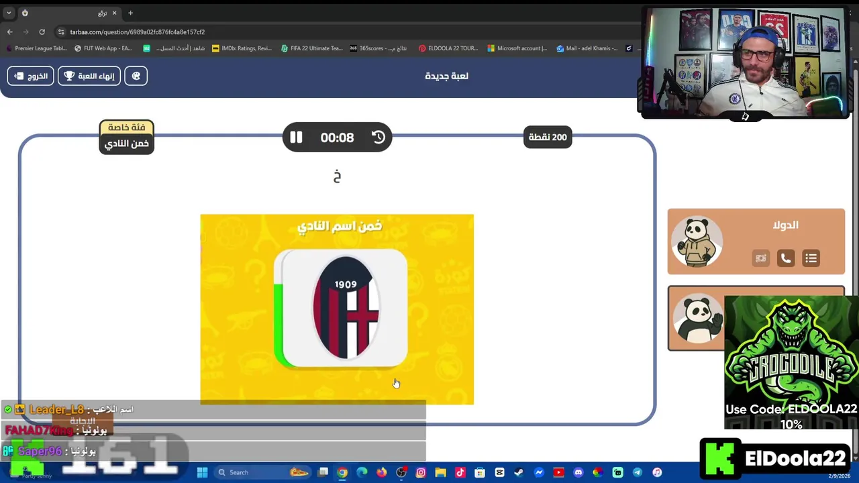The height and width of the screenshot is (483, 859).
Task: Reload the tarbaa.com page
Action: coord(42,32)
